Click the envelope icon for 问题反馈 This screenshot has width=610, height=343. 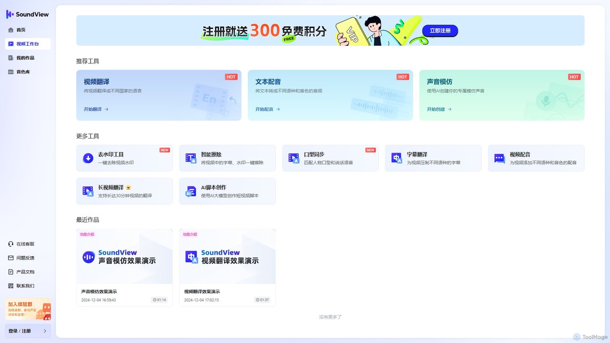point(11,258)
